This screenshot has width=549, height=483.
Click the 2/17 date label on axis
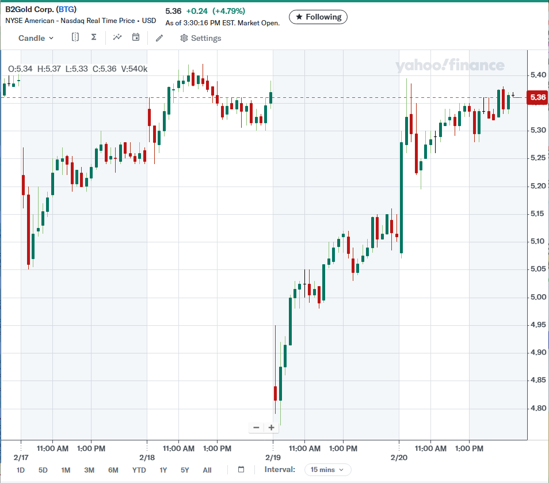click(21, 458)
